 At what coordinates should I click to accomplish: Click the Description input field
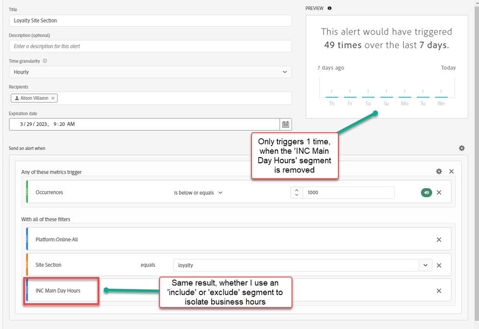pyautogui.click(x=150, y=46)
